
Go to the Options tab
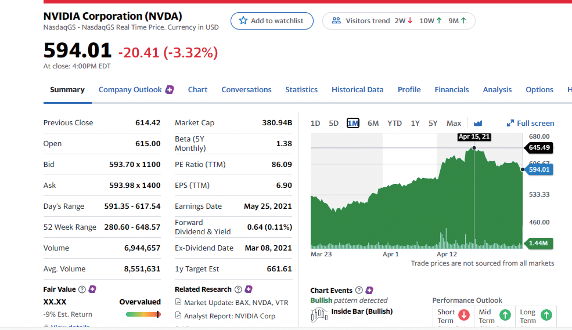tap(539, 89)
